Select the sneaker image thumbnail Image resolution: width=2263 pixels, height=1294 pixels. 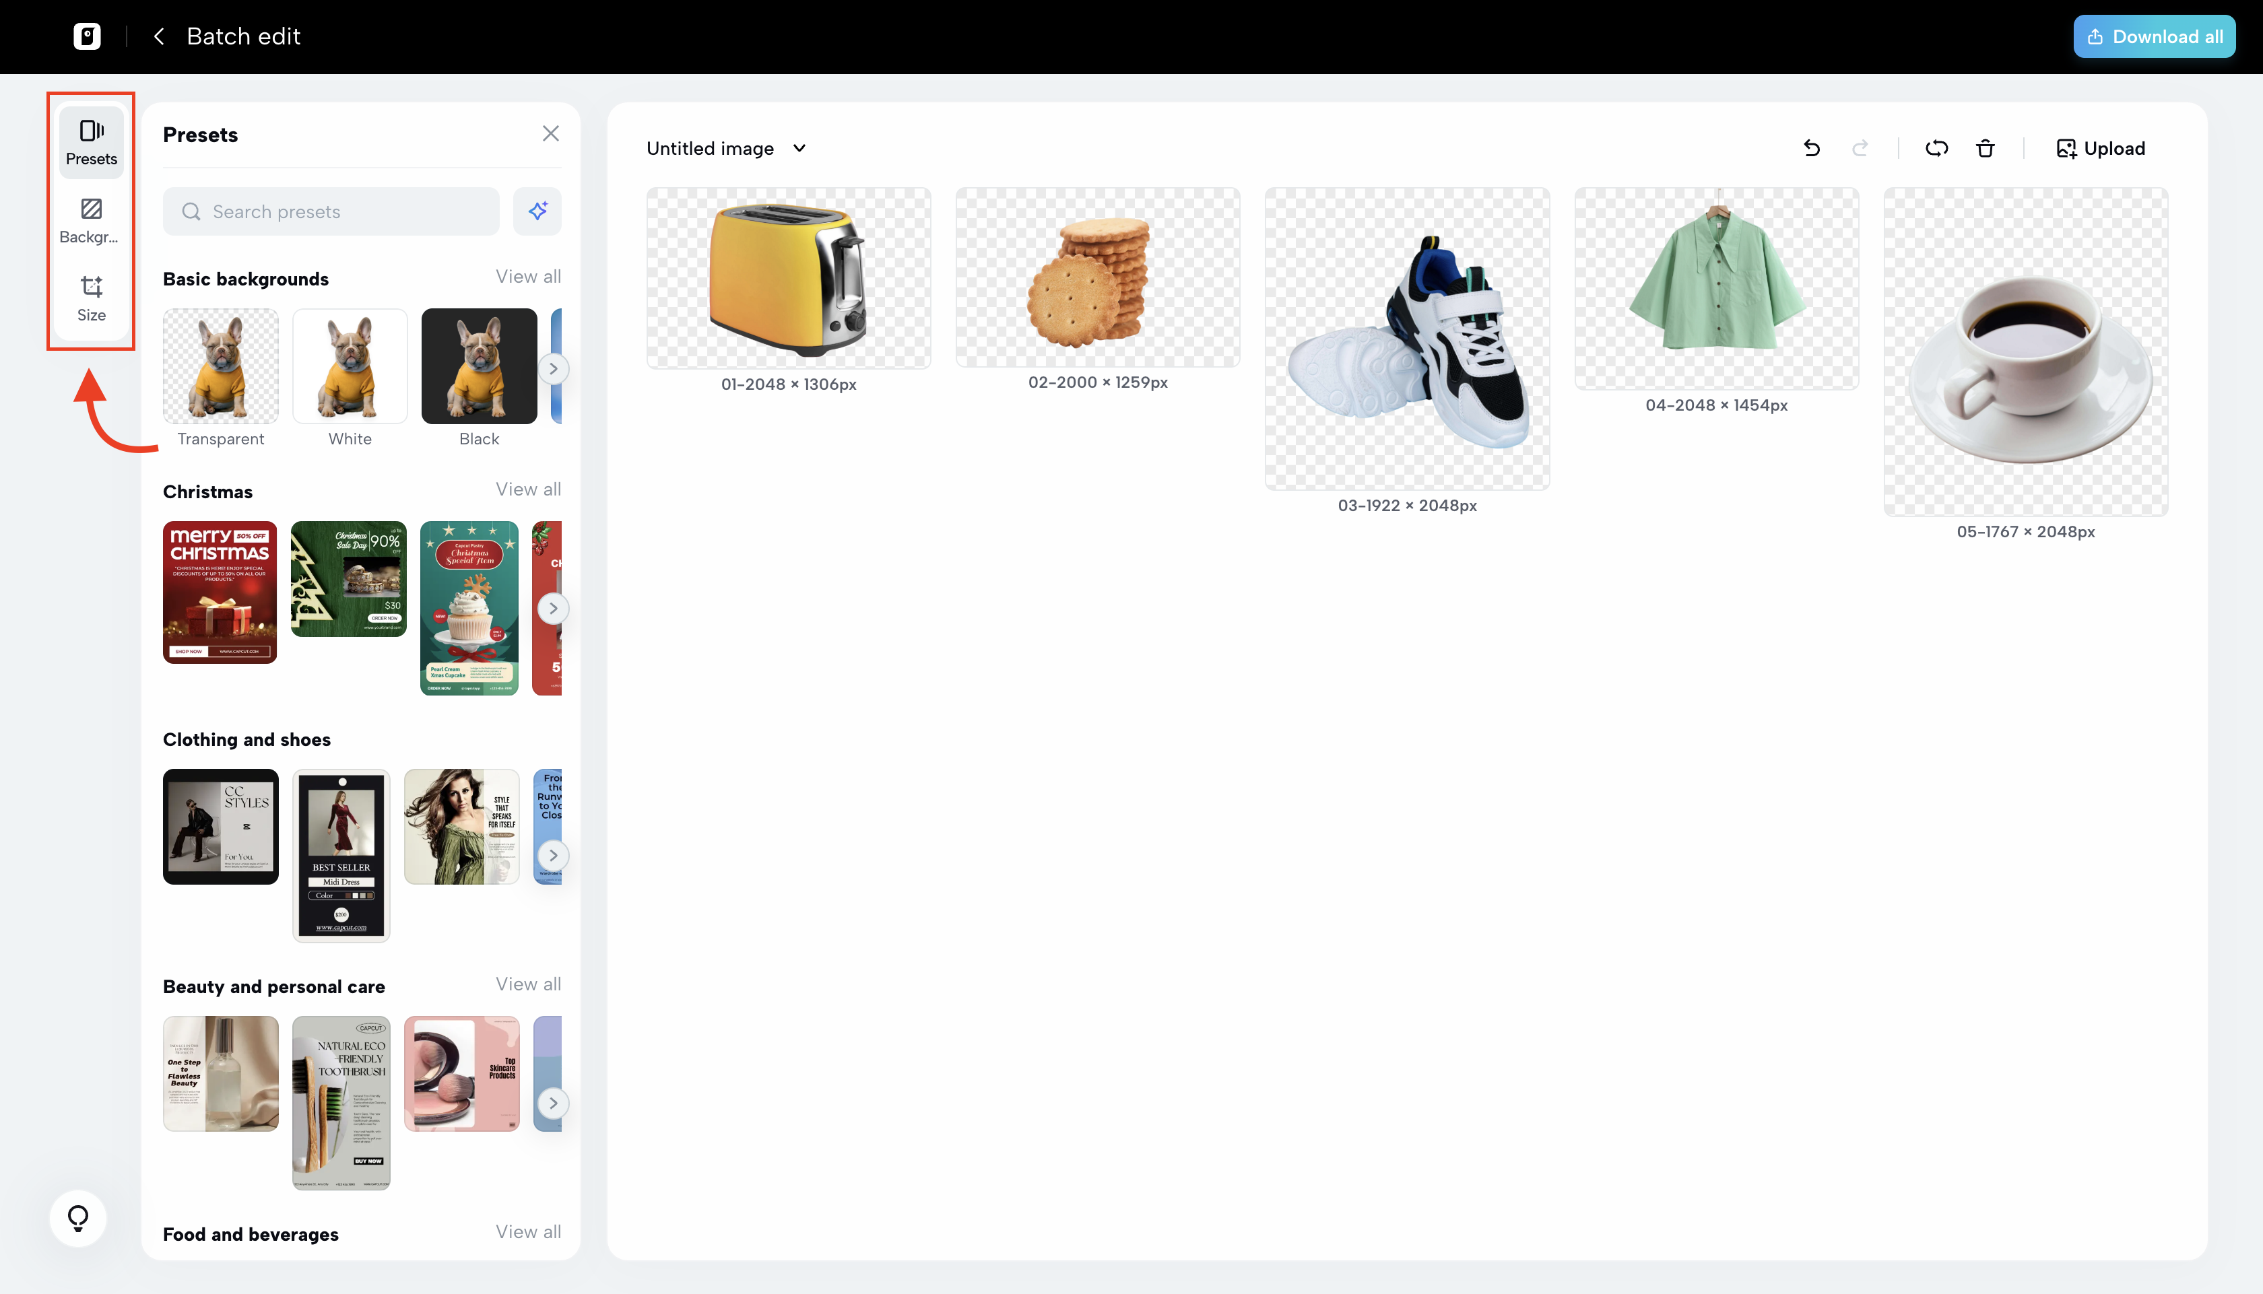[1407, 339]
